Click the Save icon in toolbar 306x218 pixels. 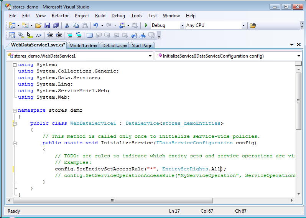pyautogui.click(x=47, y=25)
